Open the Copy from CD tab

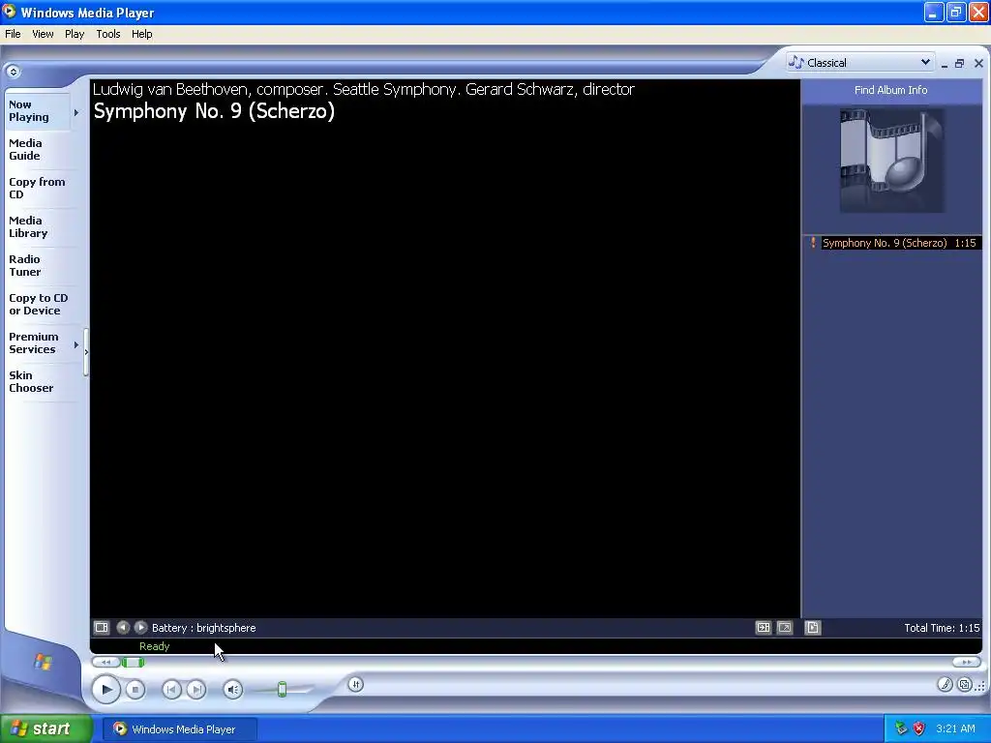(37, 189)
